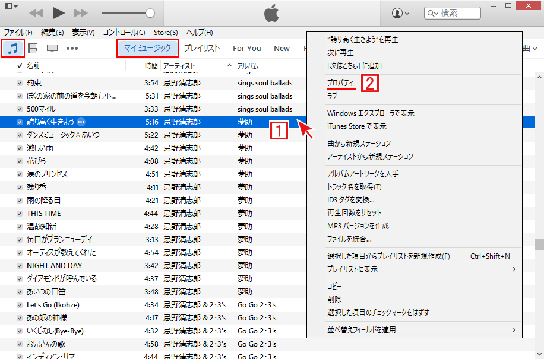544x359 pixels.
Task: Click the Play button
Action: click(58, 13)
